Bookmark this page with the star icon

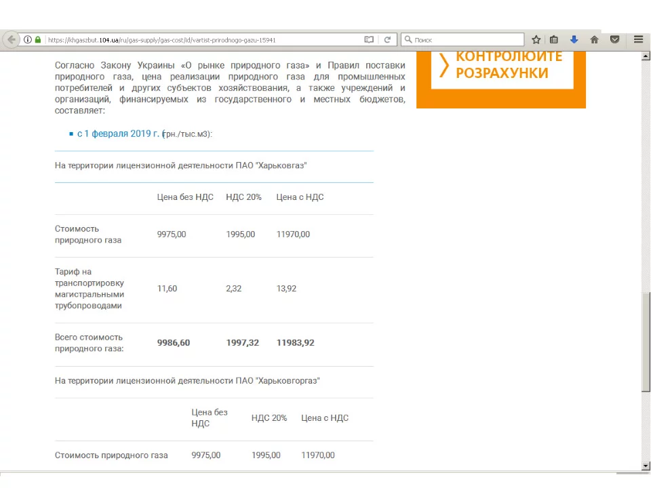[x=536, y=40]
